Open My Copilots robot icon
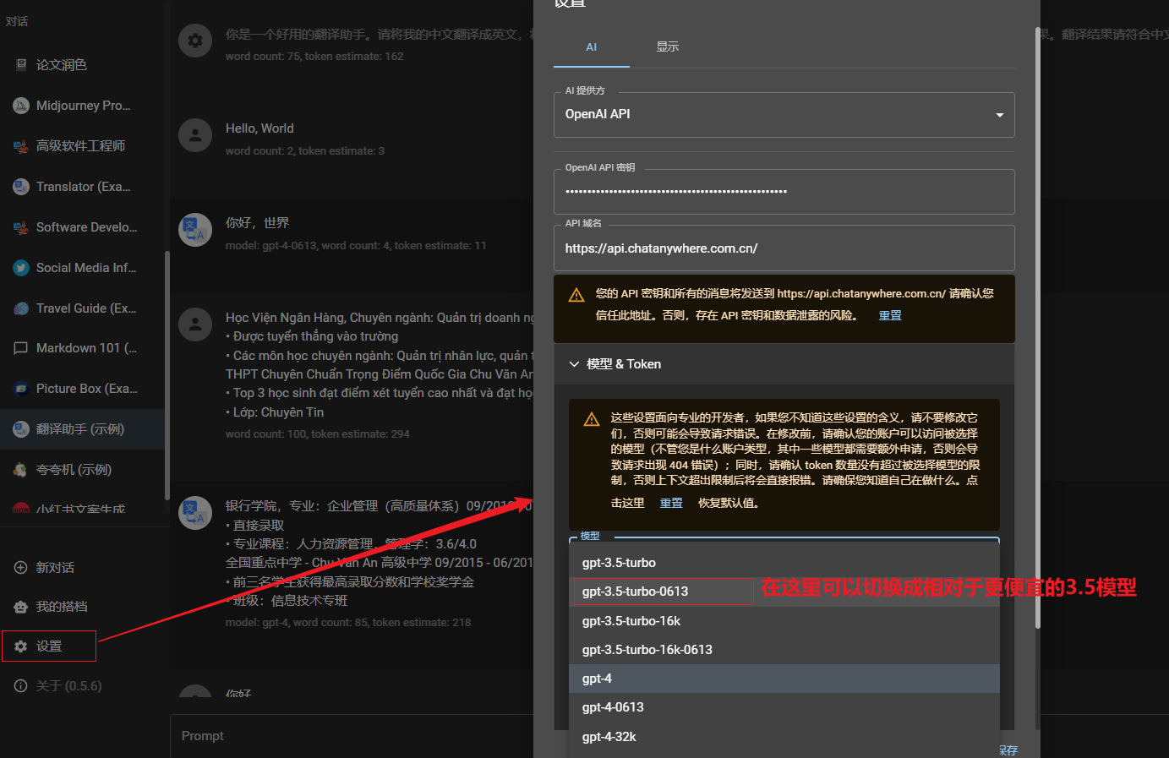Image resolution: width=1169 pixels, height=758 pixels. click(21, 607)
